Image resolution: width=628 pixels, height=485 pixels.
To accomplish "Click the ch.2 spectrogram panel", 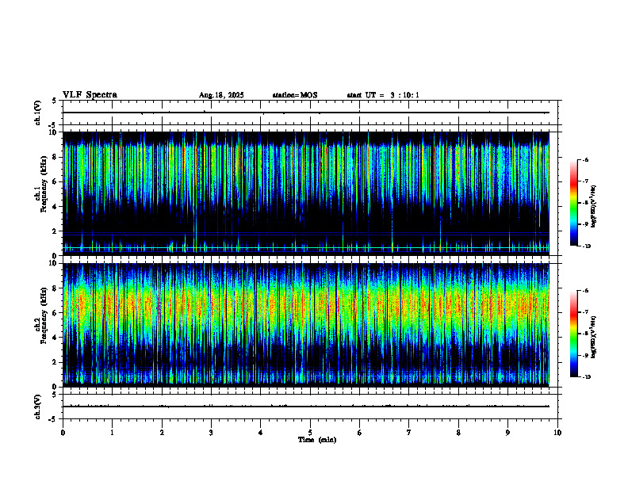I will point(306,325).
